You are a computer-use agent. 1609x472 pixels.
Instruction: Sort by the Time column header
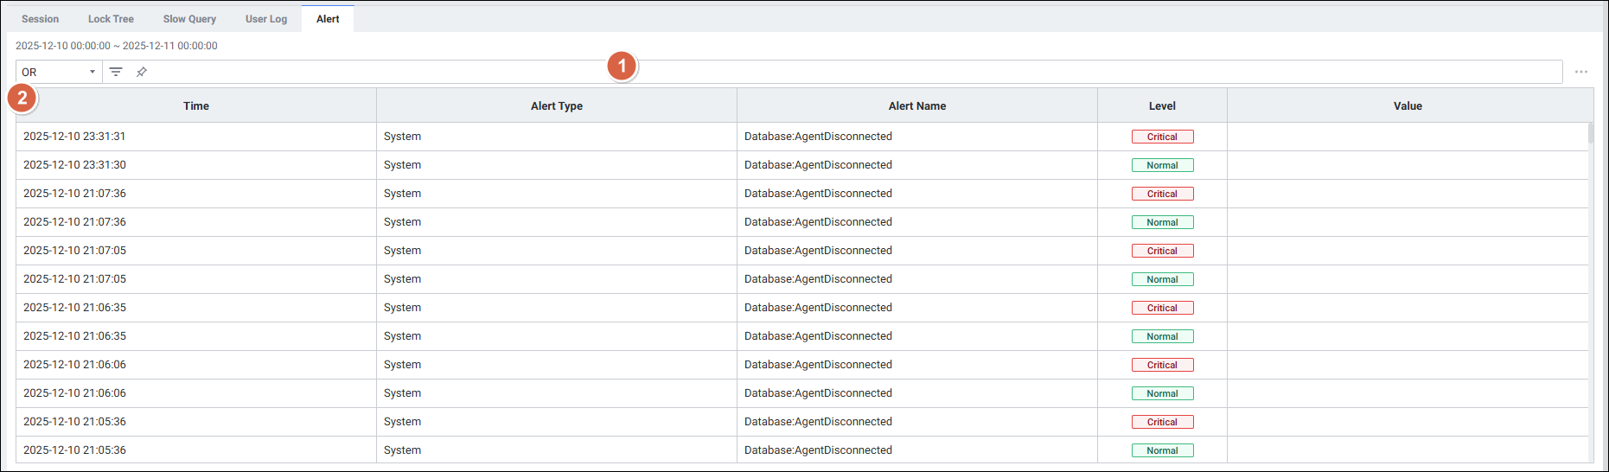[196, 105]
